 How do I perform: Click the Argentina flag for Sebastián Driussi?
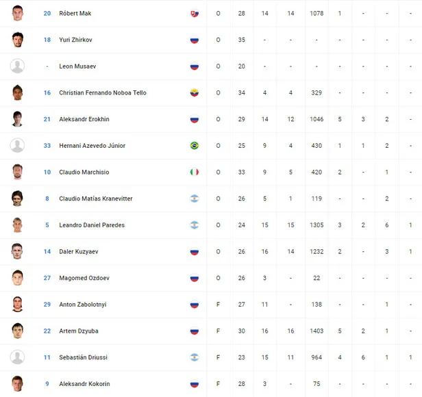pyautogui.click(x=195, y=357)
